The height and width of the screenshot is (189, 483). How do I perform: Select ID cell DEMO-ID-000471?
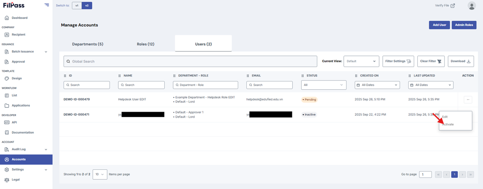[76, 114]
